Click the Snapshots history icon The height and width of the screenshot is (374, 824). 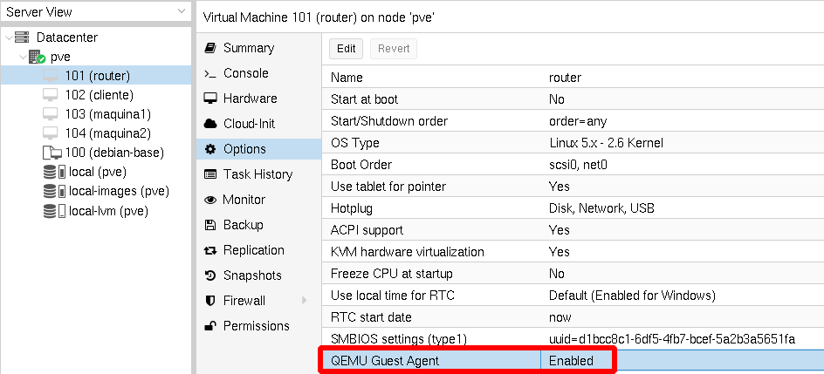point(209,275)
